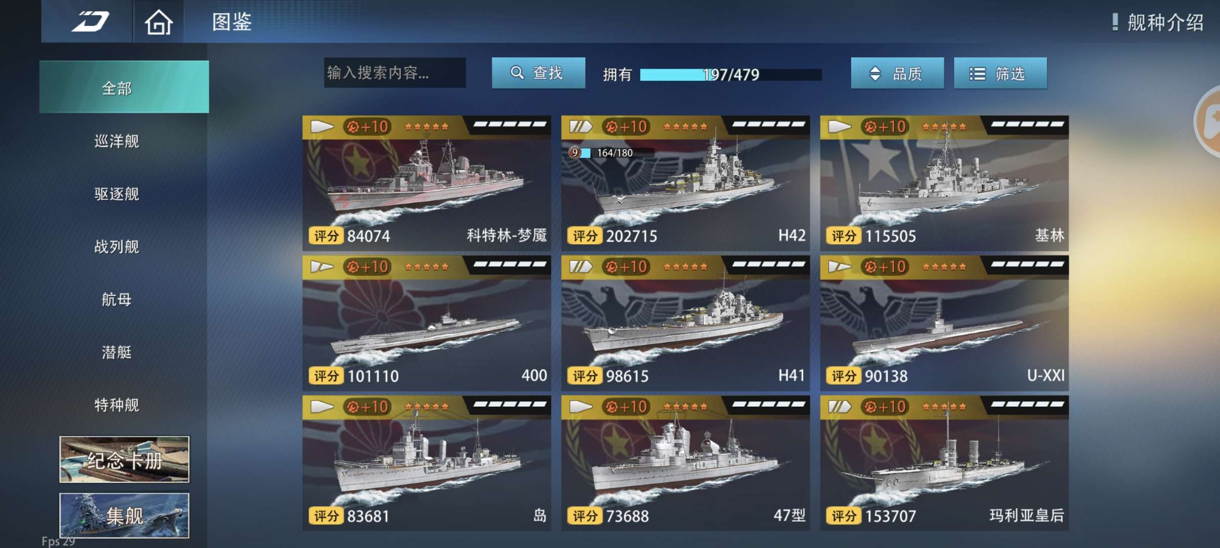Select the 潜艇 submarine category
The height and width of the screenshot is (548, 1220).
pos(117,352)
